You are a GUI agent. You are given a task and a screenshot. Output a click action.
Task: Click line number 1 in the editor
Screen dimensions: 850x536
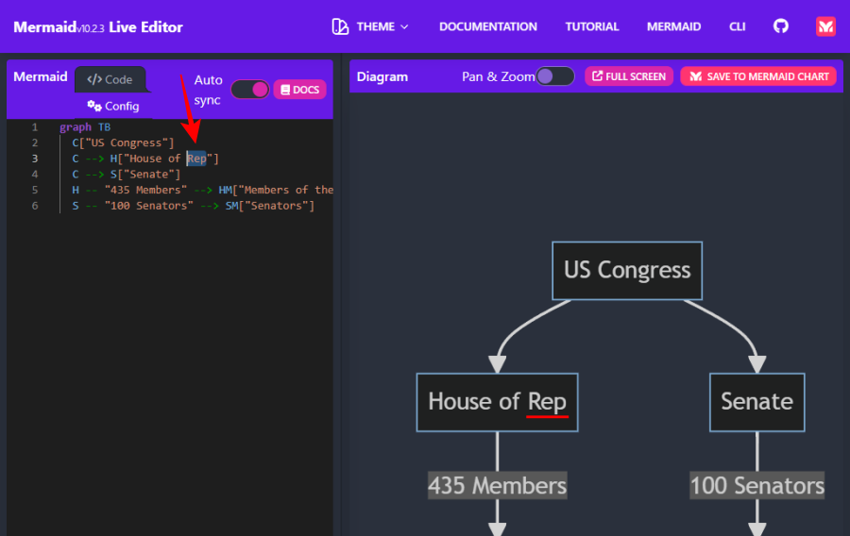35,127
